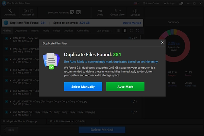
Task: Click the '1 / 2' count for dsc_12245689771
Action: coord(134,102)
